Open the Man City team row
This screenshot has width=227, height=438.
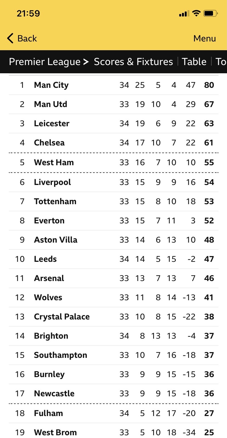[x=51, y=85]
